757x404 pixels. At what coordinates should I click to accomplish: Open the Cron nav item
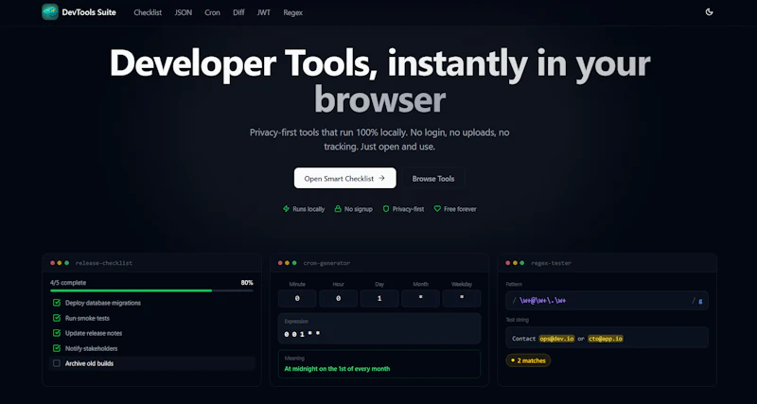(x=212, y=12)
